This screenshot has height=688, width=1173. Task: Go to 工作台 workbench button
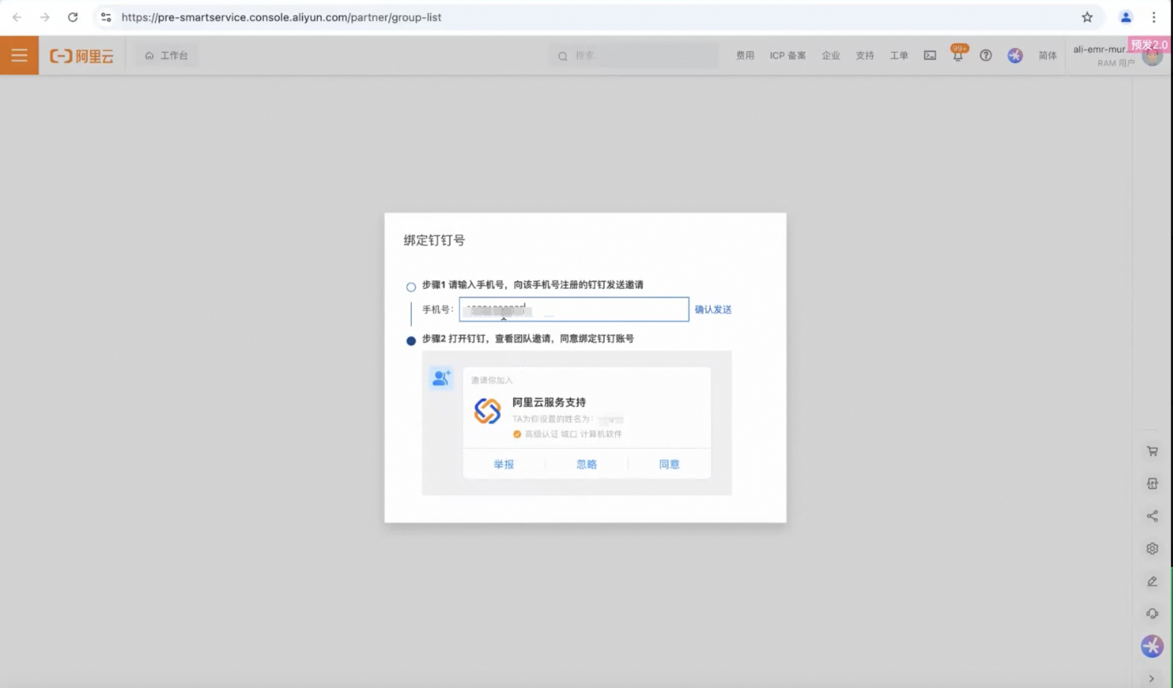(x=167, y=55)
